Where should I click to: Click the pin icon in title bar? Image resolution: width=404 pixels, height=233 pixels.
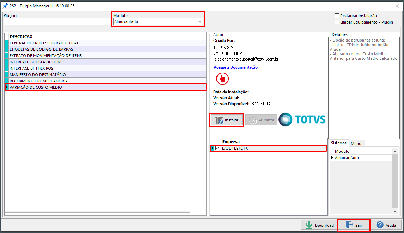tap(5, 6)
